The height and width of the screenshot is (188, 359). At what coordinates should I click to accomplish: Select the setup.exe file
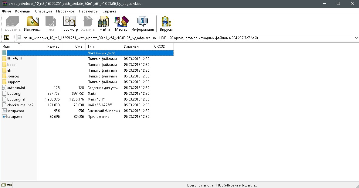click(x=15, y=117)
